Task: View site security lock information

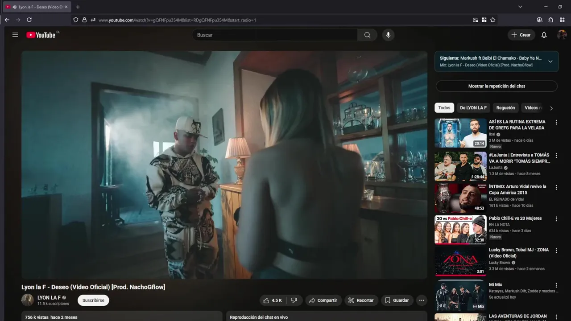Action: [x=84, y=20]
